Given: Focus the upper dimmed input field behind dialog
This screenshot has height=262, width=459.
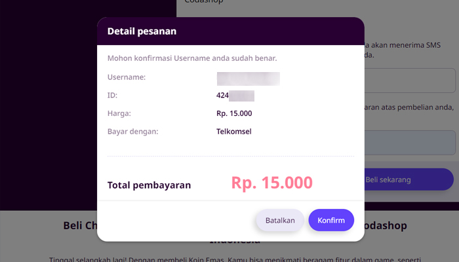Looking at the screenshot, I should coord(410,81).
